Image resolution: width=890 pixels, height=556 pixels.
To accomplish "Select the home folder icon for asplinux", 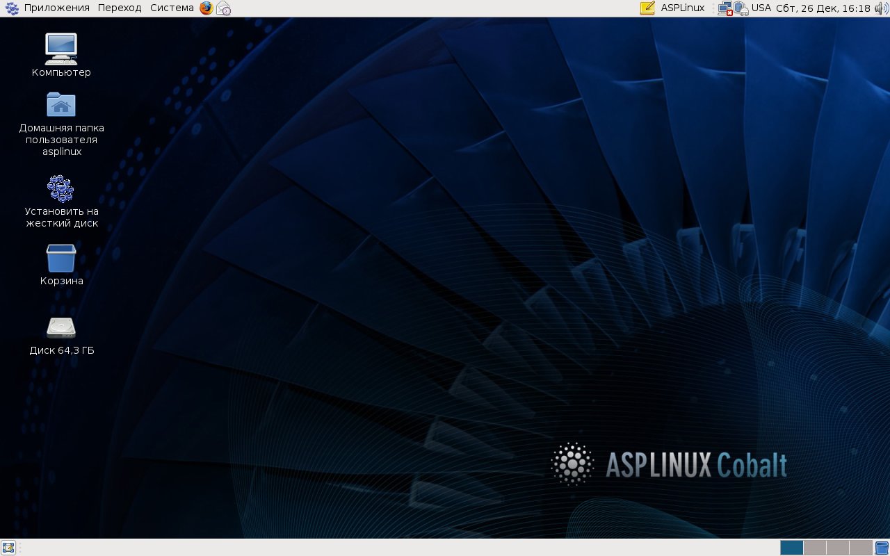I will (61, 104).
